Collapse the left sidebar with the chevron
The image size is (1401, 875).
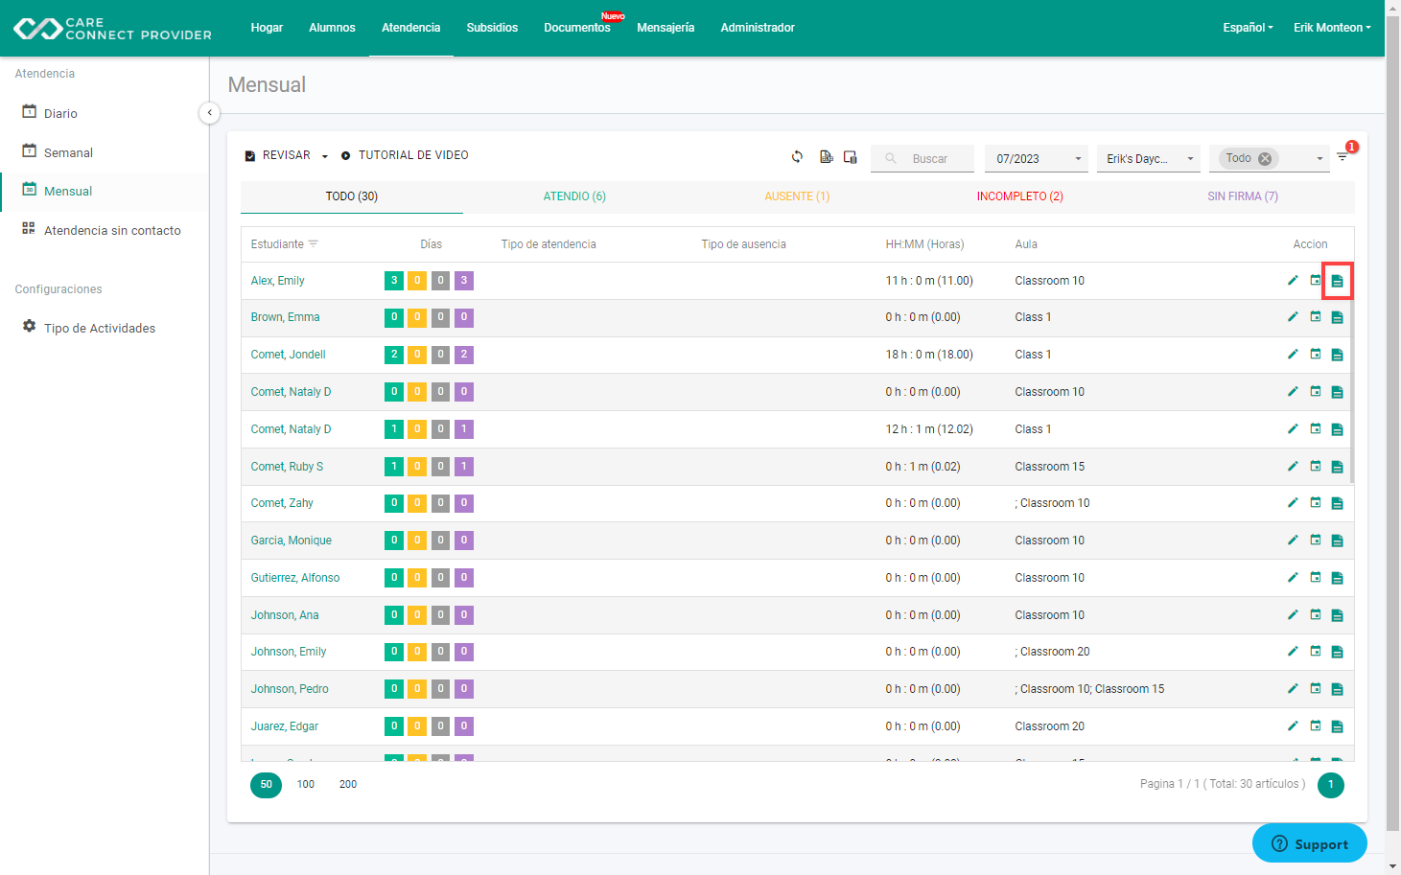(209, 113)
